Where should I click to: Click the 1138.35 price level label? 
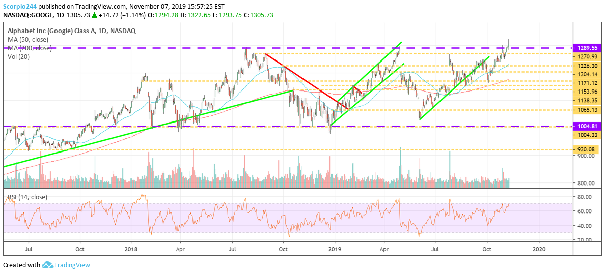(x=587, y=100)
